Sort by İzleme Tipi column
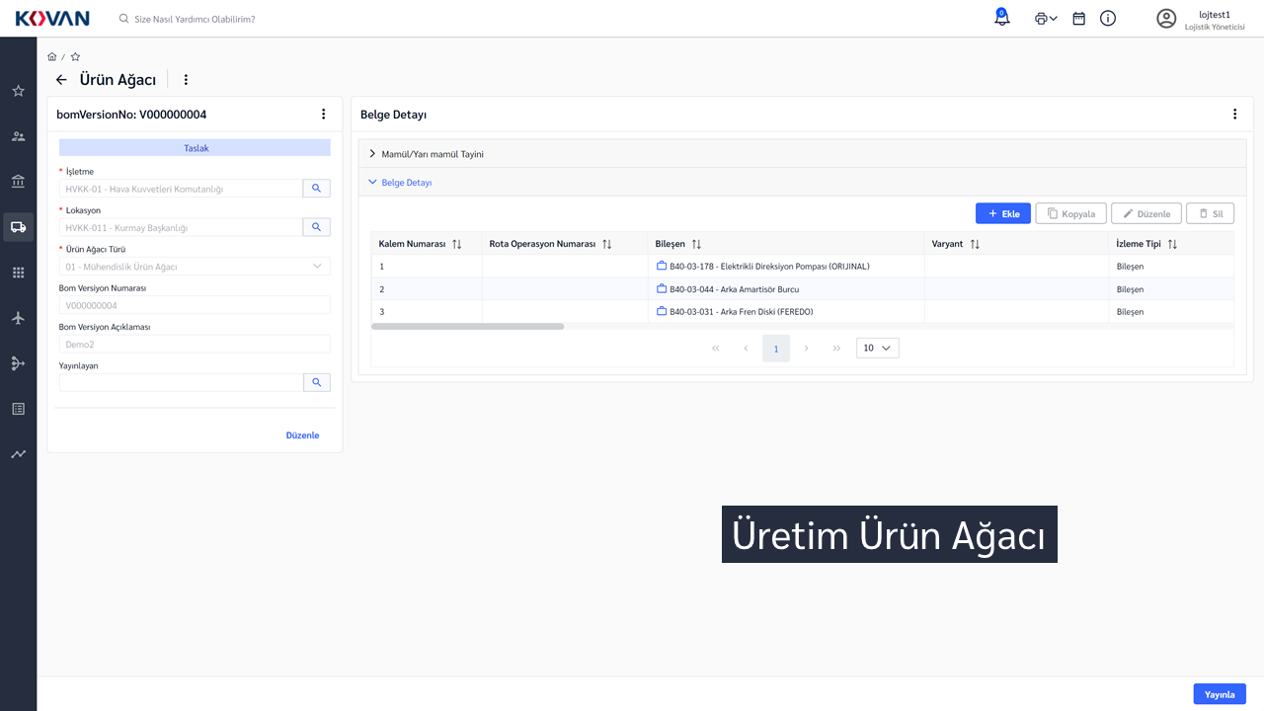1264x711 pixels. point(1172,244)
